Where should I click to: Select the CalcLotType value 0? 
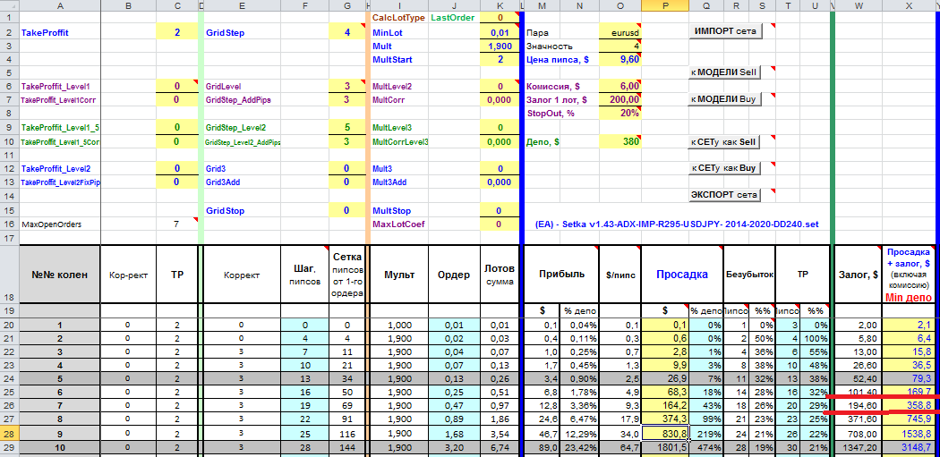coord(499,18)
